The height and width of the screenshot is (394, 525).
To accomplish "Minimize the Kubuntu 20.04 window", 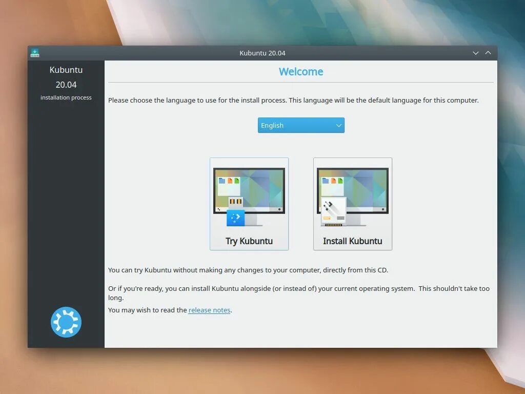I will tap(475, 53).
